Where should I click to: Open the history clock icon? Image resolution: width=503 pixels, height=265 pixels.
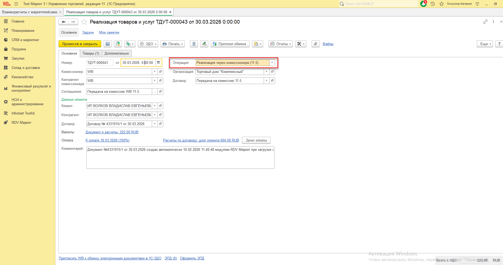click(433, 4)
